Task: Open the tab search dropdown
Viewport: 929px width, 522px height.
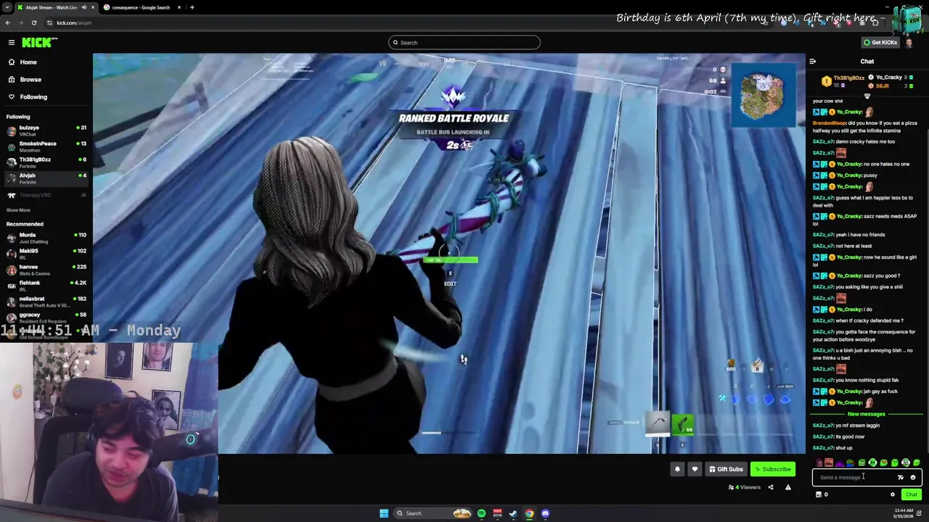Action: [x=7, y=7]
